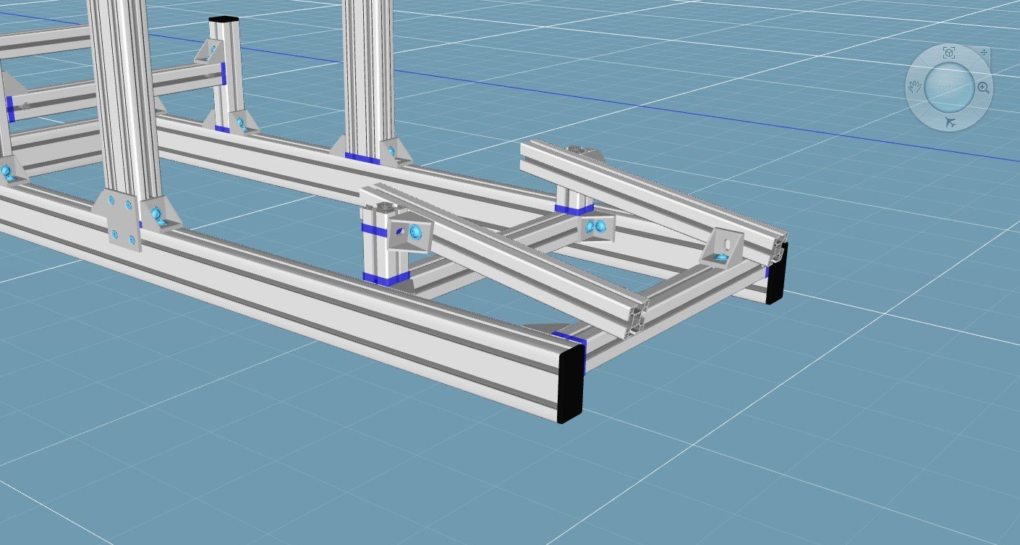Screen dimensions: 1020x545
Task: Select the middle tall vertical post
Action: pos(368,72)
